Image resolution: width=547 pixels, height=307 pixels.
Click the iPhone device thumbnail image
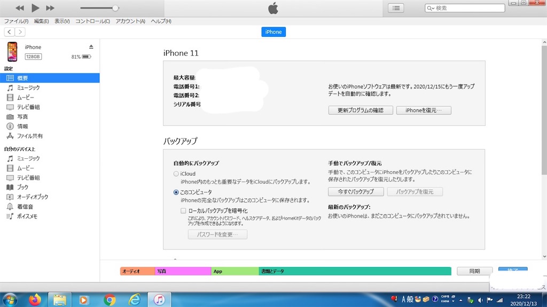coord(12,52)
